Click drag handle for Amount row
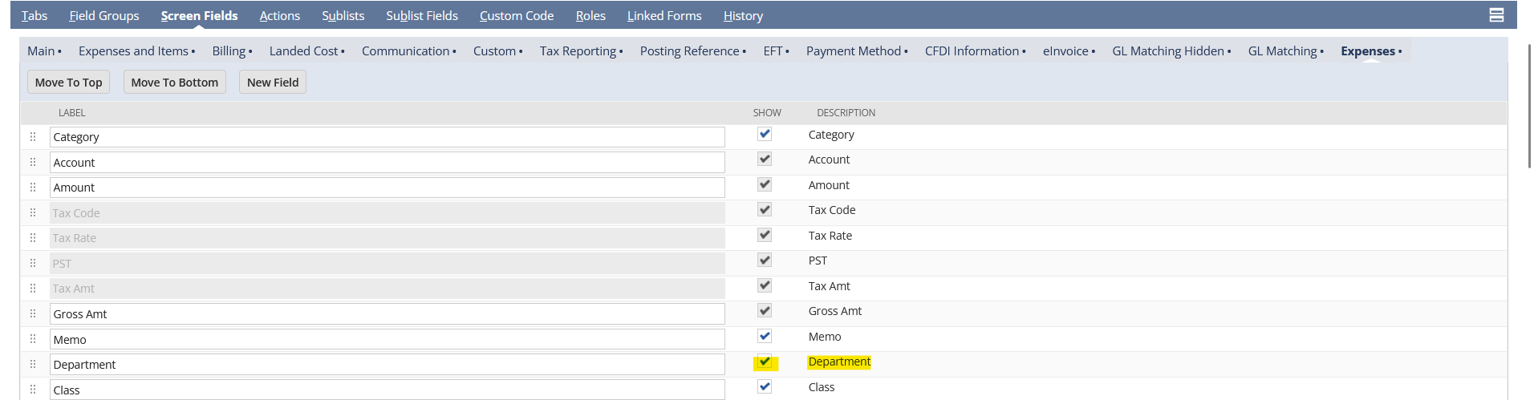This screenshot has width=1534, height=400. point(33,188)
